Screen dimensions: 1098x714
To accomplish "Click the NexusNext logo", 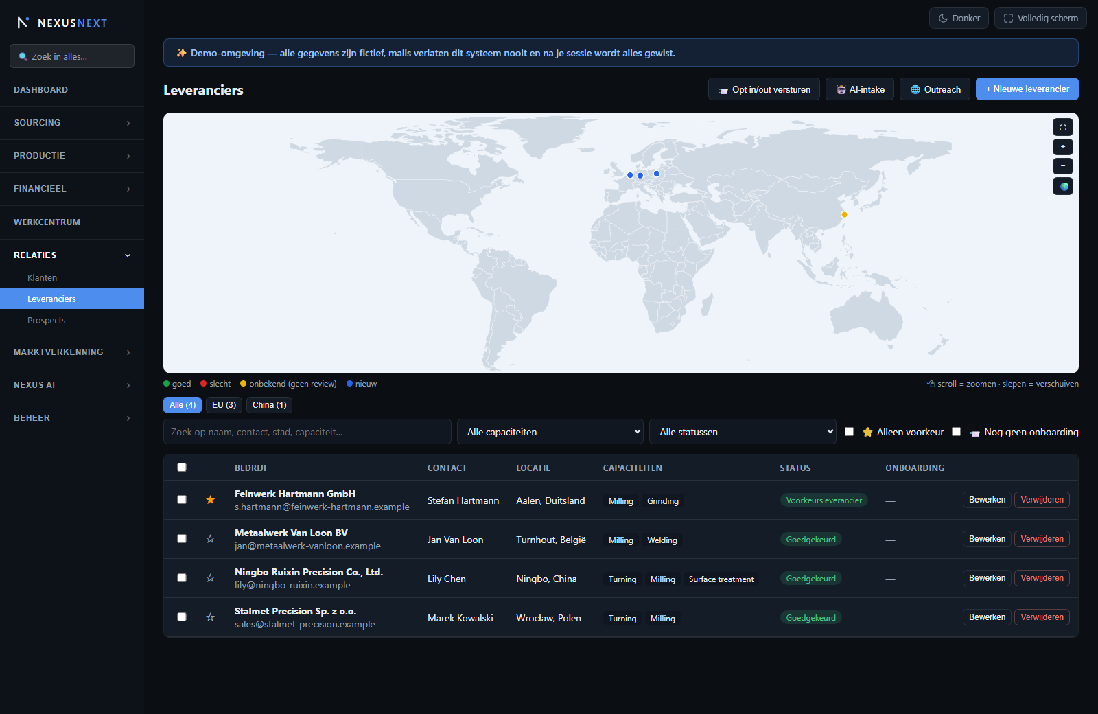I will pyautogui.click(x=62, y=23).
